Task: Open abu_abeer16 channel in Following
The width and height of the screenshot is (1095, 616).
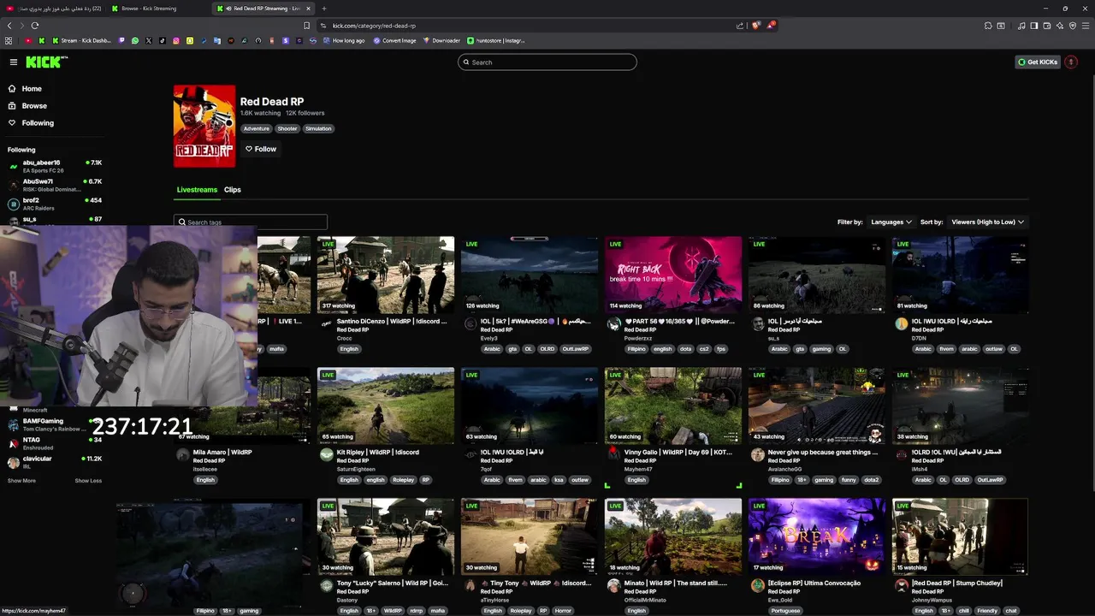Action: (x=55, y=166)
